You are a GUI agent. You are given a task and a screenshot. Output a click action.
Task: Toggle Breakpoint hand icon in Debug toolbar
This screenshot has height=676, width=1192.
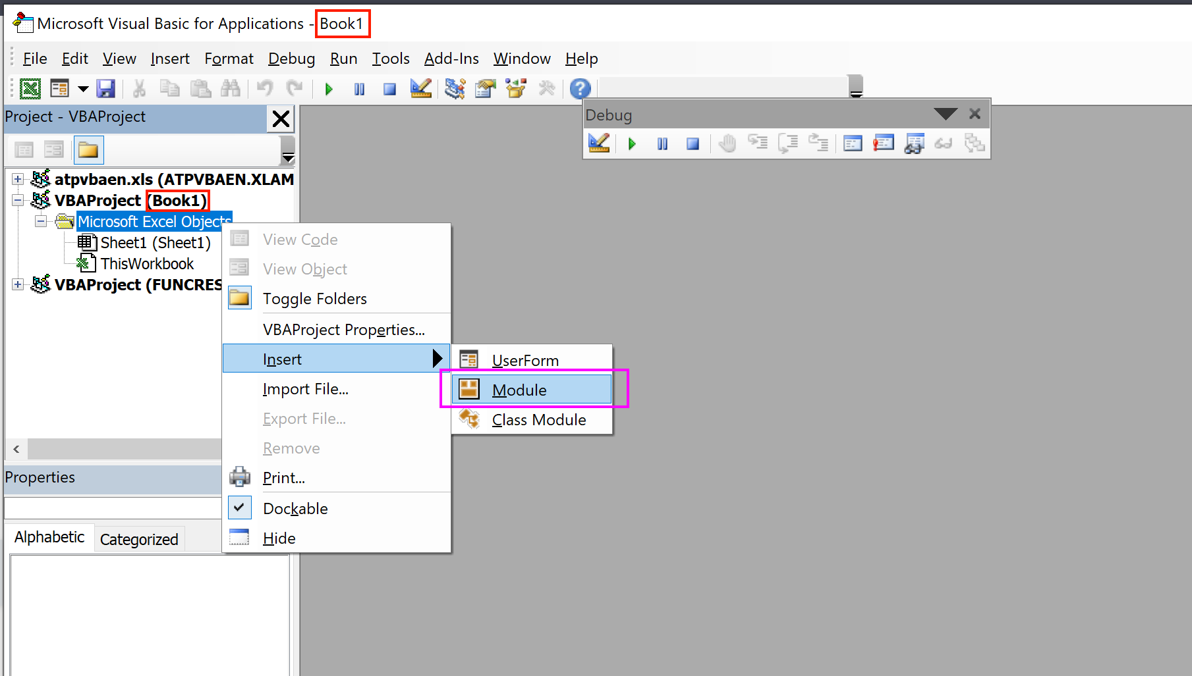[x=727, y=143]
